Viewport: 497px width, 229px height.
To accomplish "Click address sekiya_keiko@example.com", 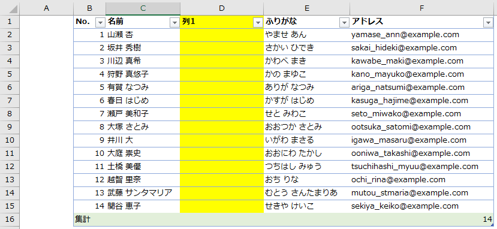I will point(421,206).
